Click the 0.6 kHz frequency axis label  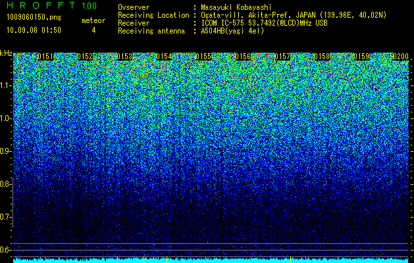point(5,250)
